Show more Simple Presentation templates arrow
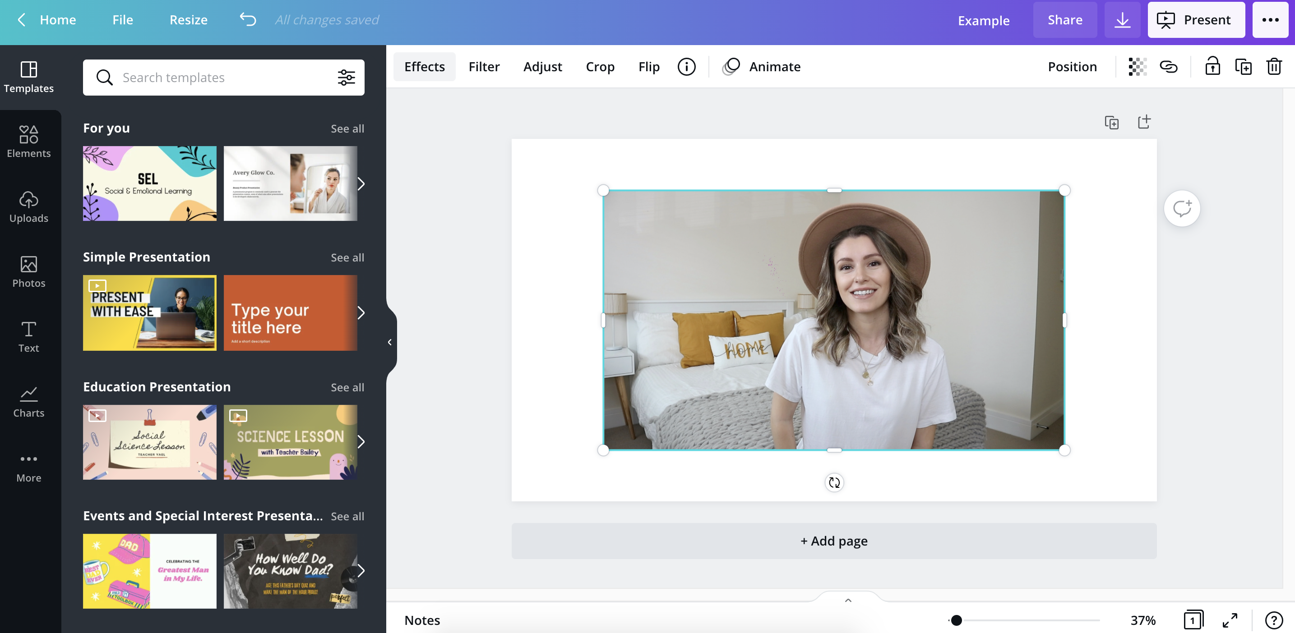This screenshot has width=1295, height=633. [361, 312]
